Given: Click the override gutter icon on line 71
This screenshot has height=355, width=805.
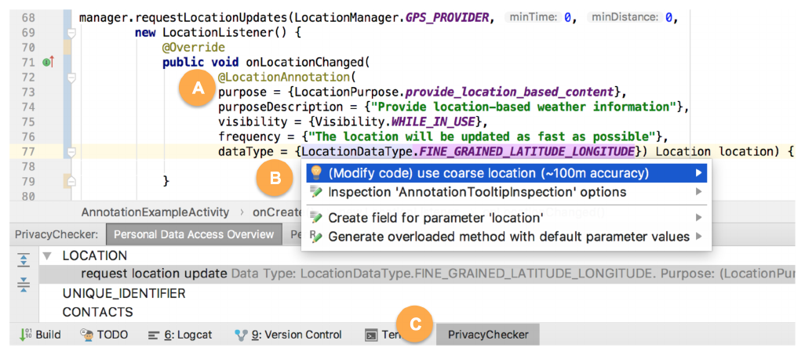Looking at the screenshot, I should [x=49, y=63].
